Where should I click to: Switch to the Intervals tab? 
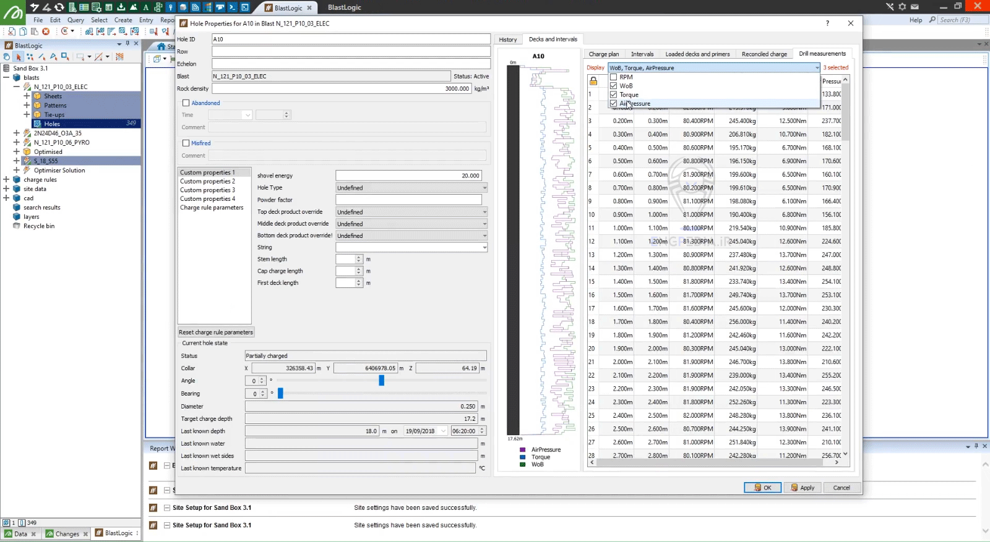tap(642, 54)
